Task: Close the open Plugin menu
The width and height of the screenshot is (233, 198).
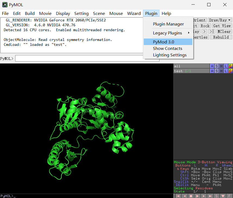Action: click(x=151, y=13)
